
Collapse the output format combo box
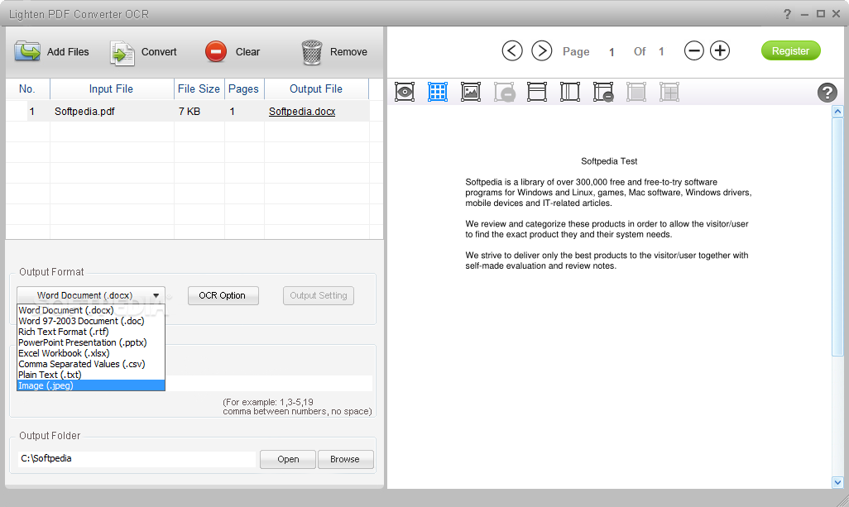tap(91, 295)
